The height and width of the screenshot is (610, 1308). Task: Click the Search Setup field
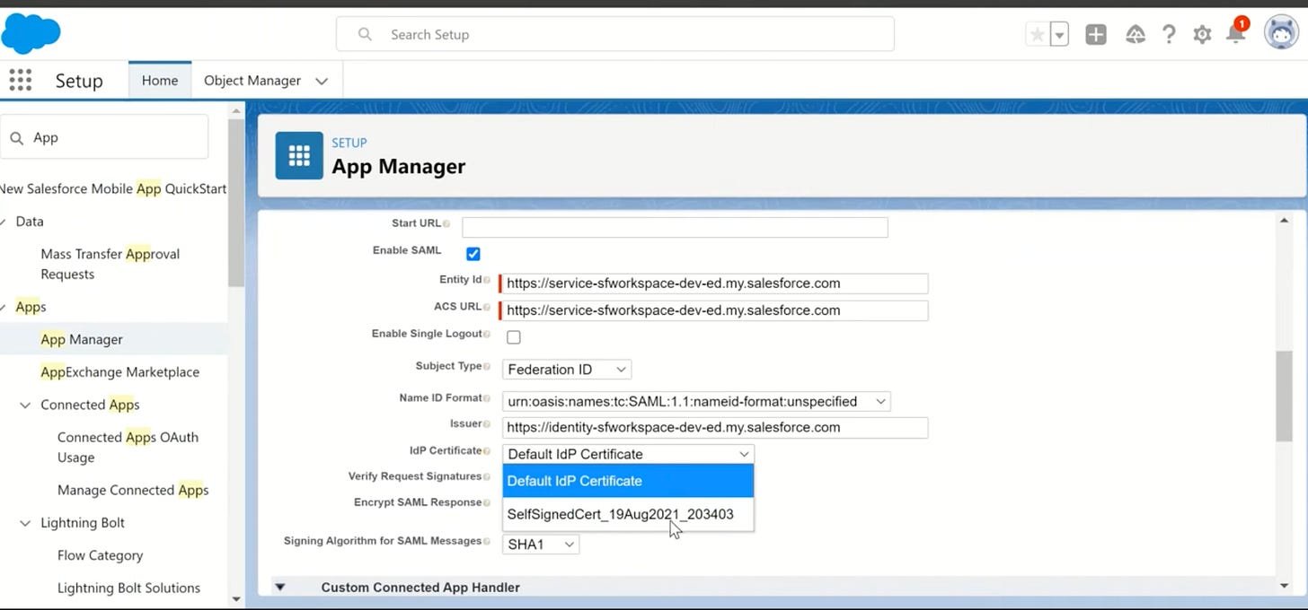[x=615, y=34]
